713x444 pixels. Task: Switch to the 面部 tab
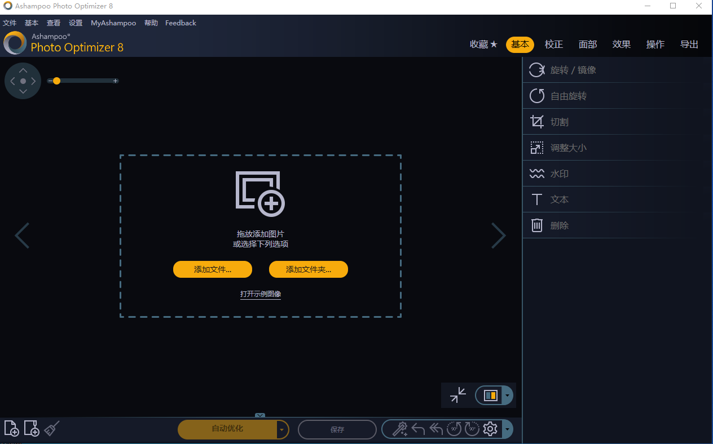pos(588,45)
